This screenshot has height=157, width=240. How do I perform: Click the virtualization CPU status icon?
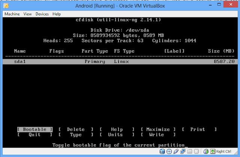pos(196,151)
